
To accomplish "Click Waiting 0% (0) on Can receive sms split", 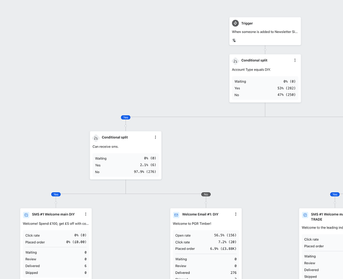I will (x=126, y=158).
